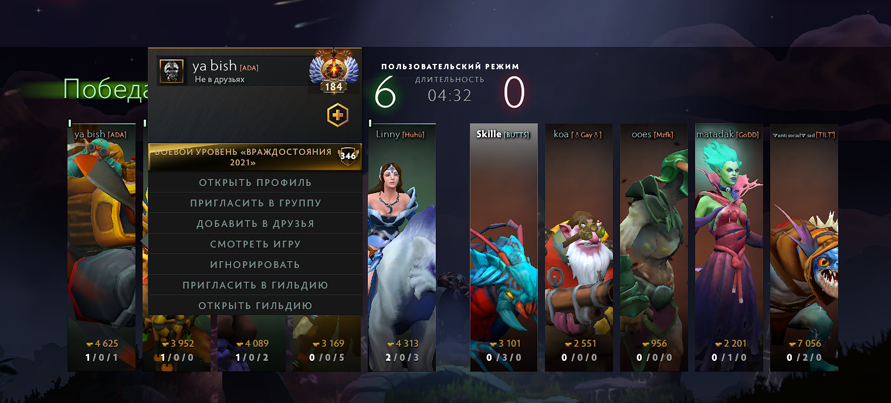The image size is (891, 403).
Task: Select ДОБАВИТЬ В ДРУЗЬЯ option
Action: click(x=255, y=223)
